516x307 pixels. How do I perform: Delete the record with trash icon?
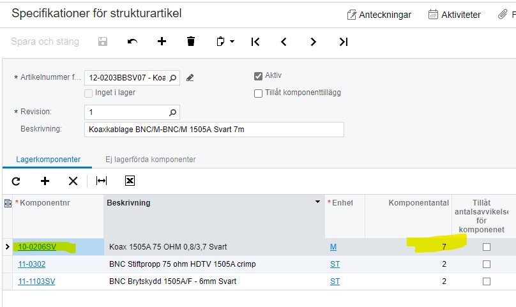190,41
